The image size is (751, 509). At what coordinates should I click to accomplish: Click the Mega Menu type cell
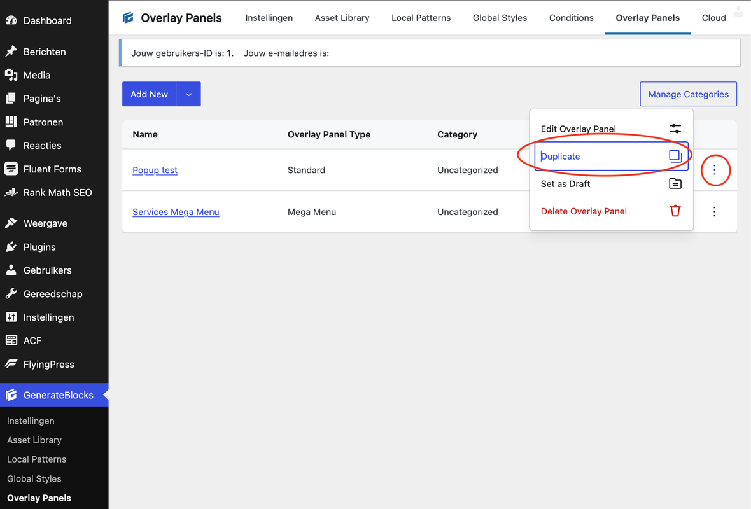(x=312, y=212)
